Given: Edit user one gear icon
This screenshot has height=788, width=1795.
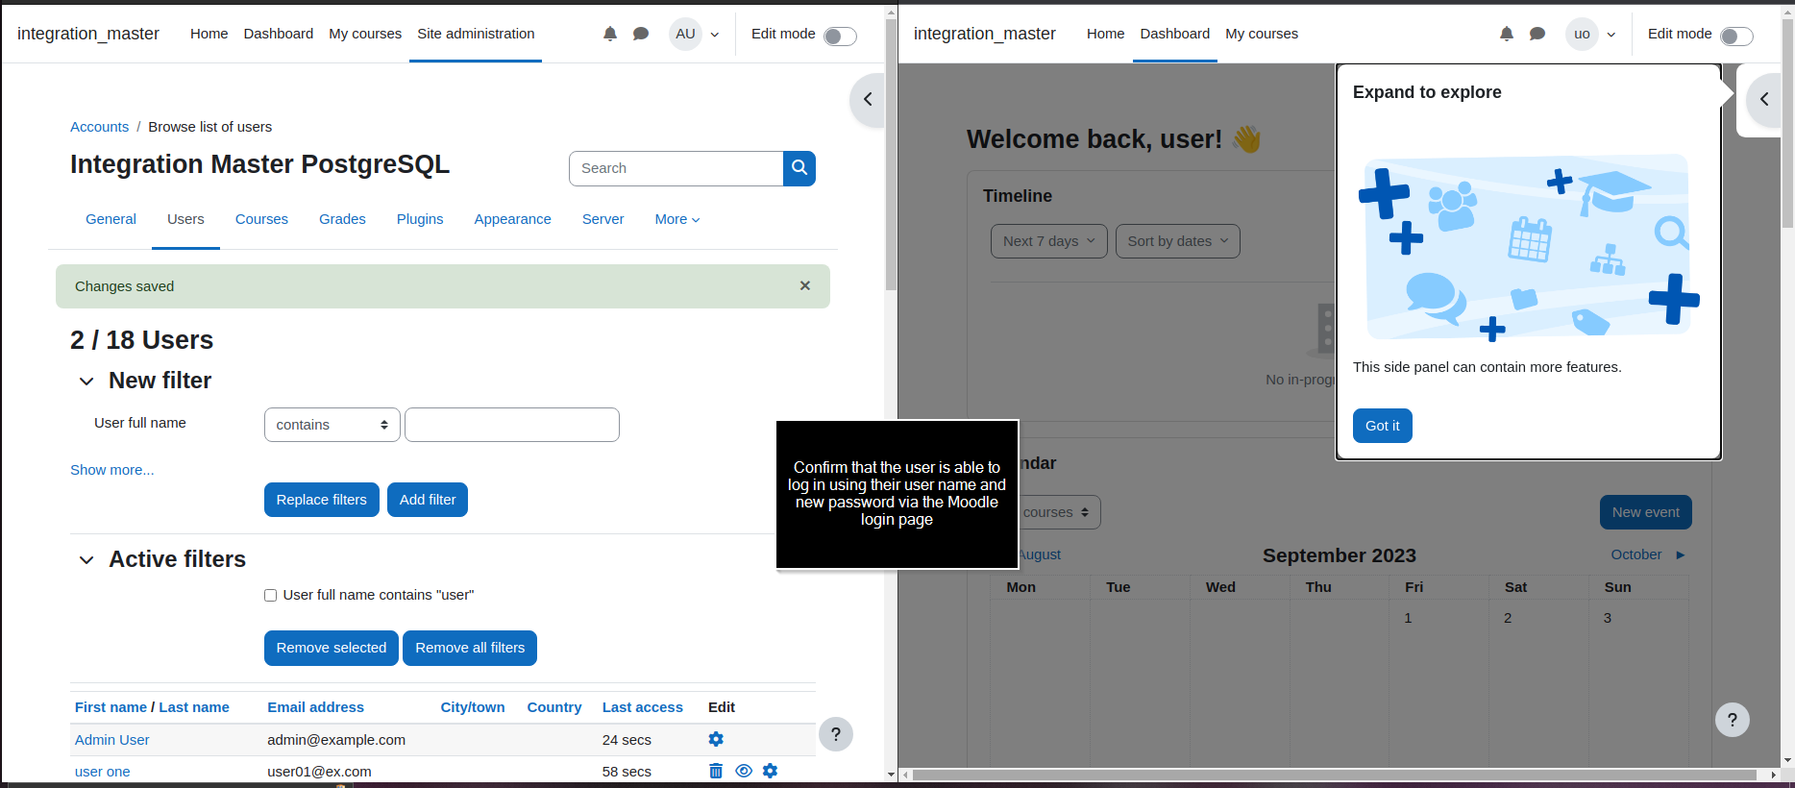Looking at the screenshot, I should 770,771.
